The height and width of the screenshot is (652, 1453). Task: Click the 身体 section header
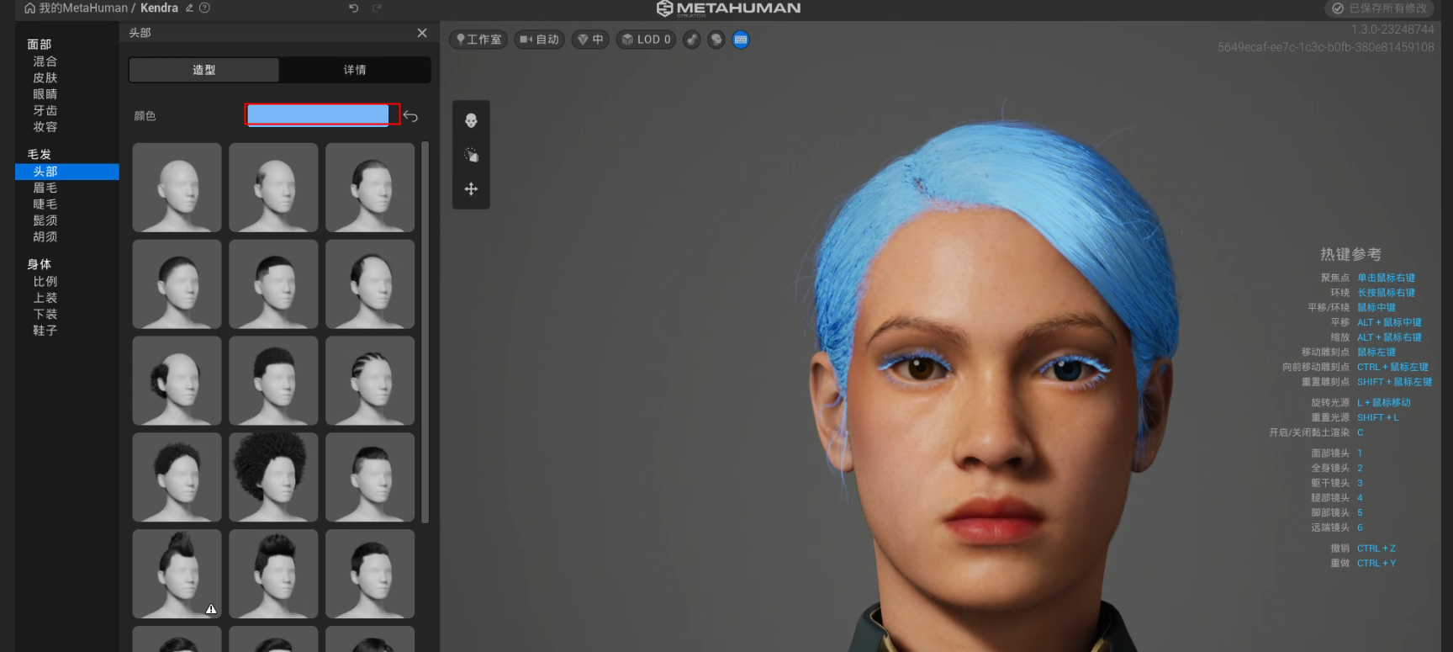click(40, 264)
